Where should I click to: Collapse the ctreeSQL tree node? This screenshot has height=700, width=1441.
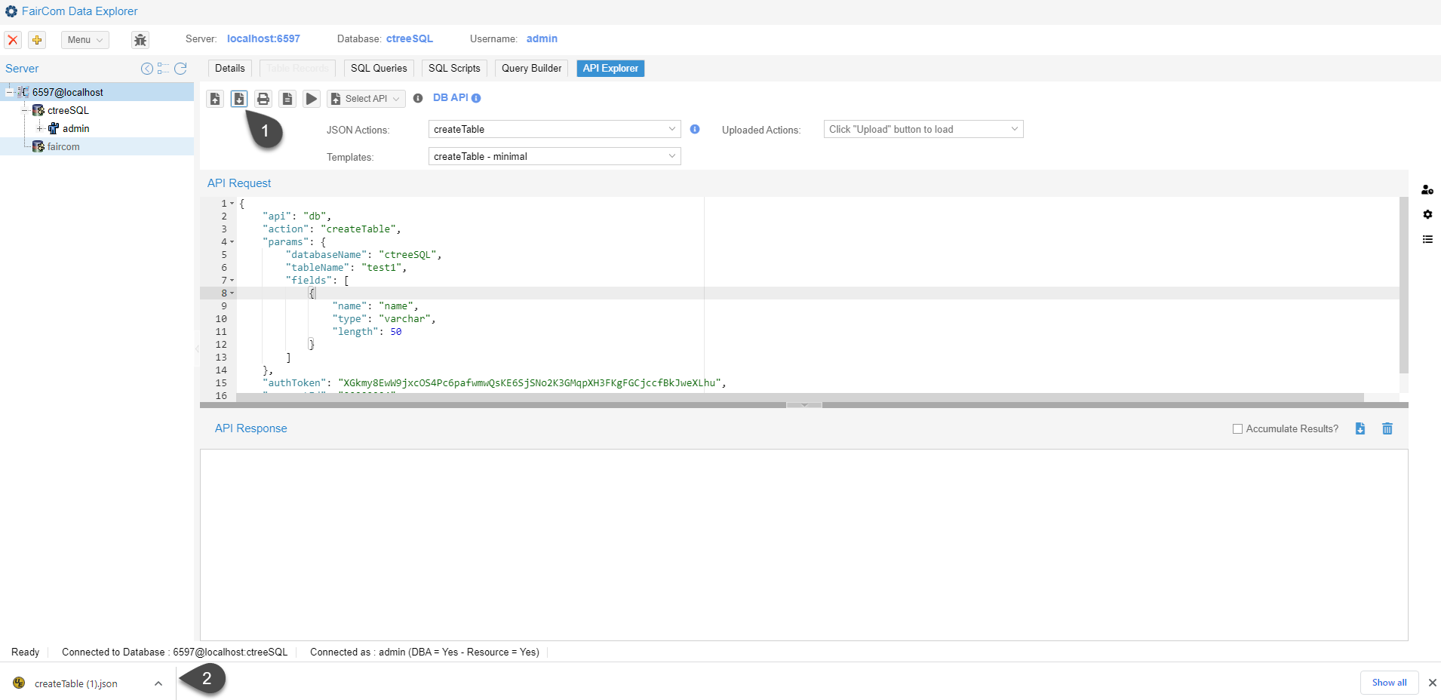(24, 110)
